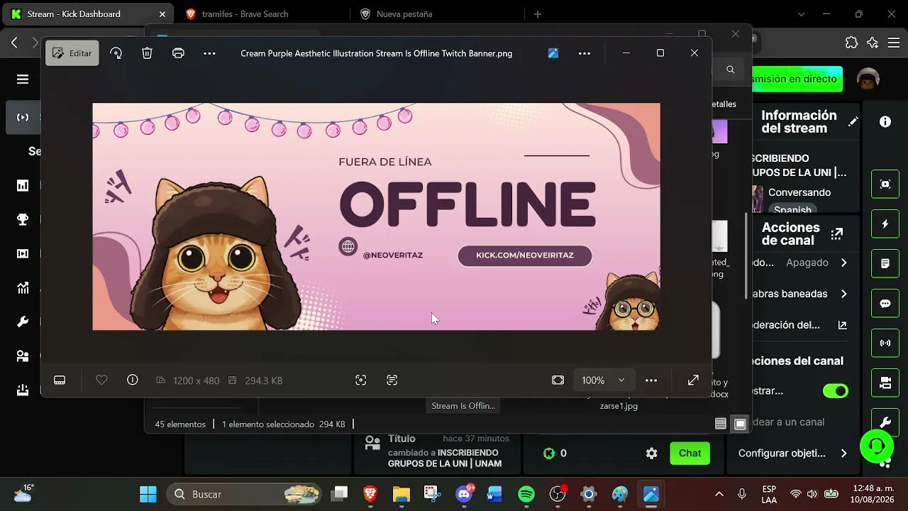This screenshot has width=908, height=511.
Task: Open the 100% zoom dropdown
Action: (603, 380)
